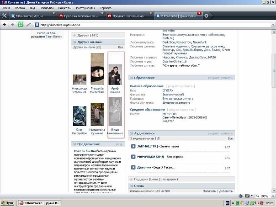Click СПбГАУ university link
This screenshot has width=276, height=207.
point(168,90)
